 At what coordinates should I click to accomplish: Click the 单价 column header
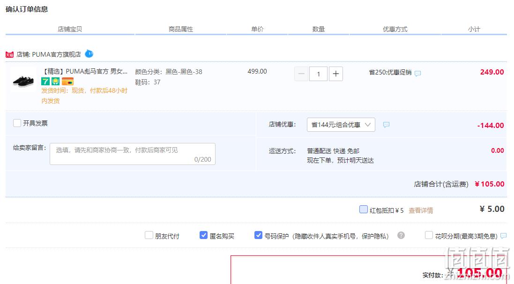click(x=257, y=29)
